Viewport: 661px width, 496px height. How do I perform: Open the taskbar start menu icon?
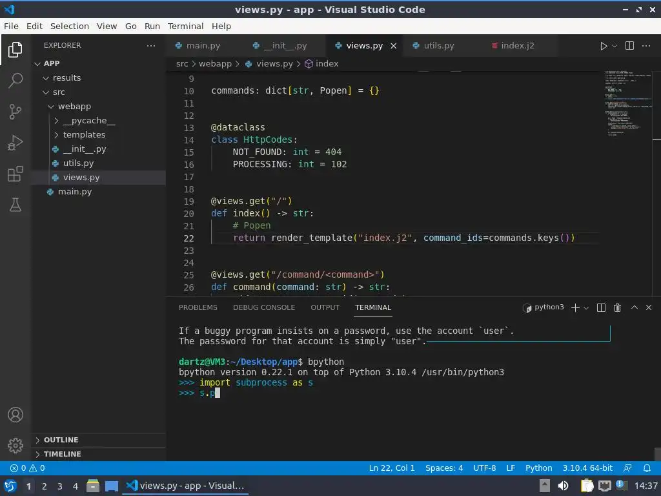(10, 486)
